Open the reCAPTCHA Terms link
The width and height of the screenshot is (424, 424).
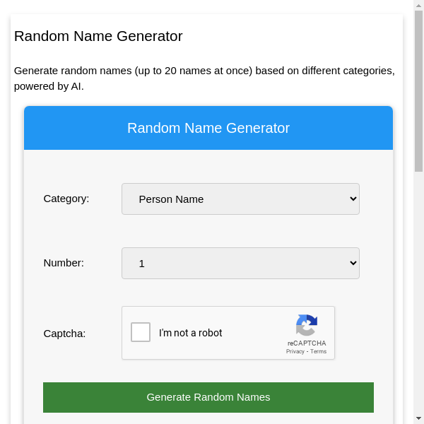coord(319,351)
